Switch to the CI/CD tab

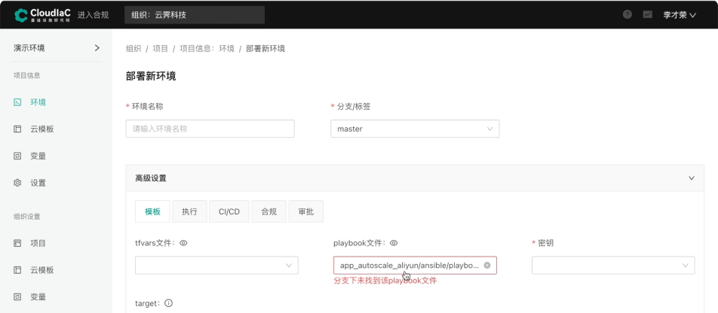pos(229,212)
